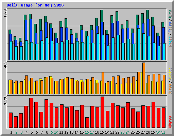This screenshot has width=174, height=136.
Task: Click the 'Hits' legend word
Action: (170, 14)
